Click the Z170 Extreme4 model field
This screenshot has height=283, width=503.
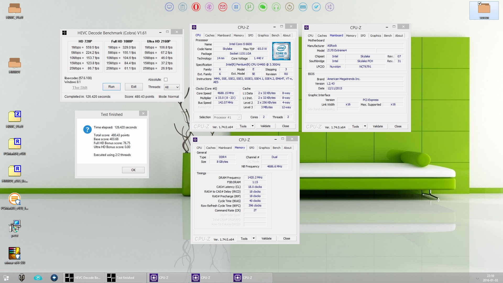[351, 50]
